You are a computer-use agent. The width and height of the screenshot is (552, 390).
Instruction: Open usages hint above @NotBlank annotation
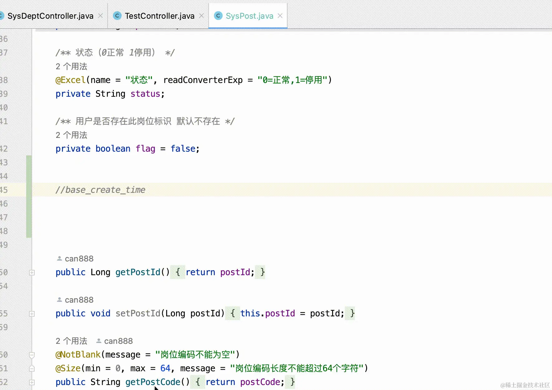tap(71, 341)
